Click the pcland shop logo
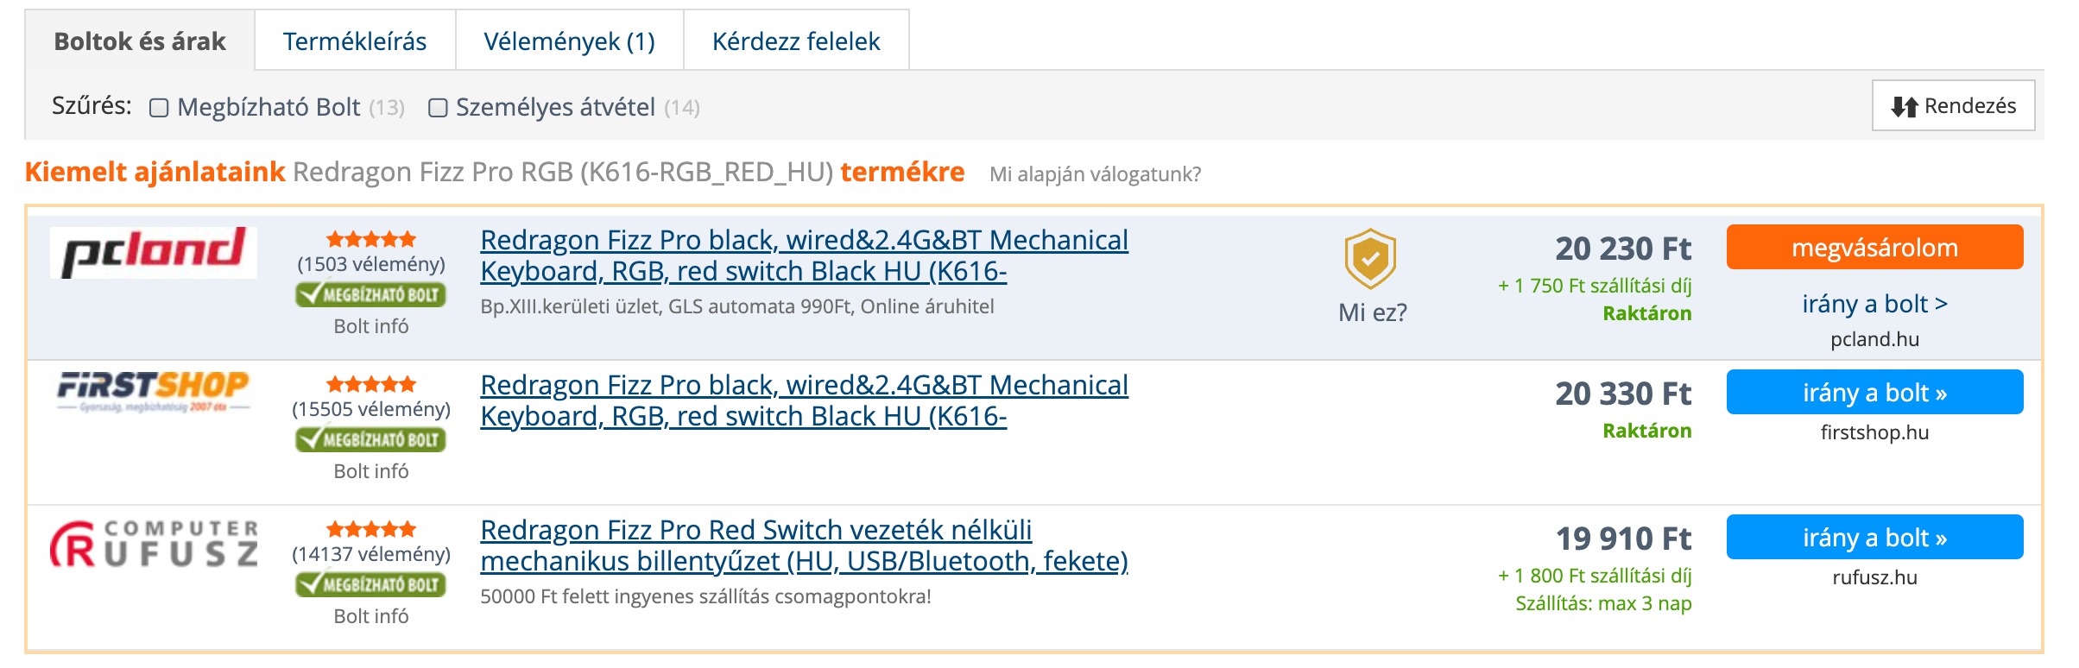This screenshot has height=668, width=2079. coord(154,252)
